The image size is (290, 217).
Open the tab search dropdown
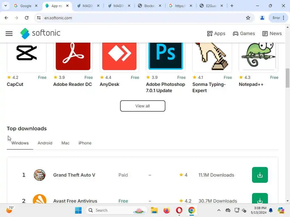[6, 6]
